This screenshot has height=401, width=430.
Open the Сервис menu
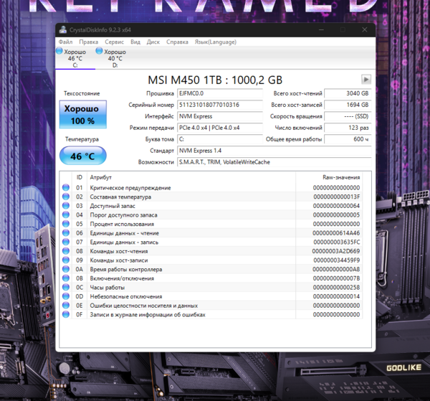click(114, 42)
